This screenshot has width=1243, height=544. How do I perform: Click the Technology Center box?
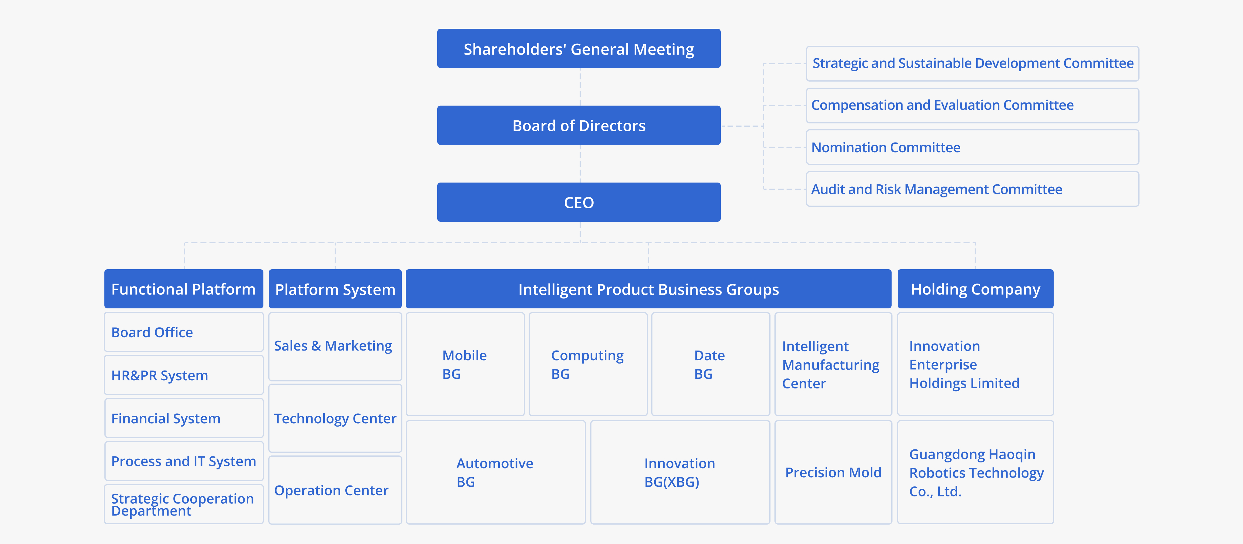[335, 418]
